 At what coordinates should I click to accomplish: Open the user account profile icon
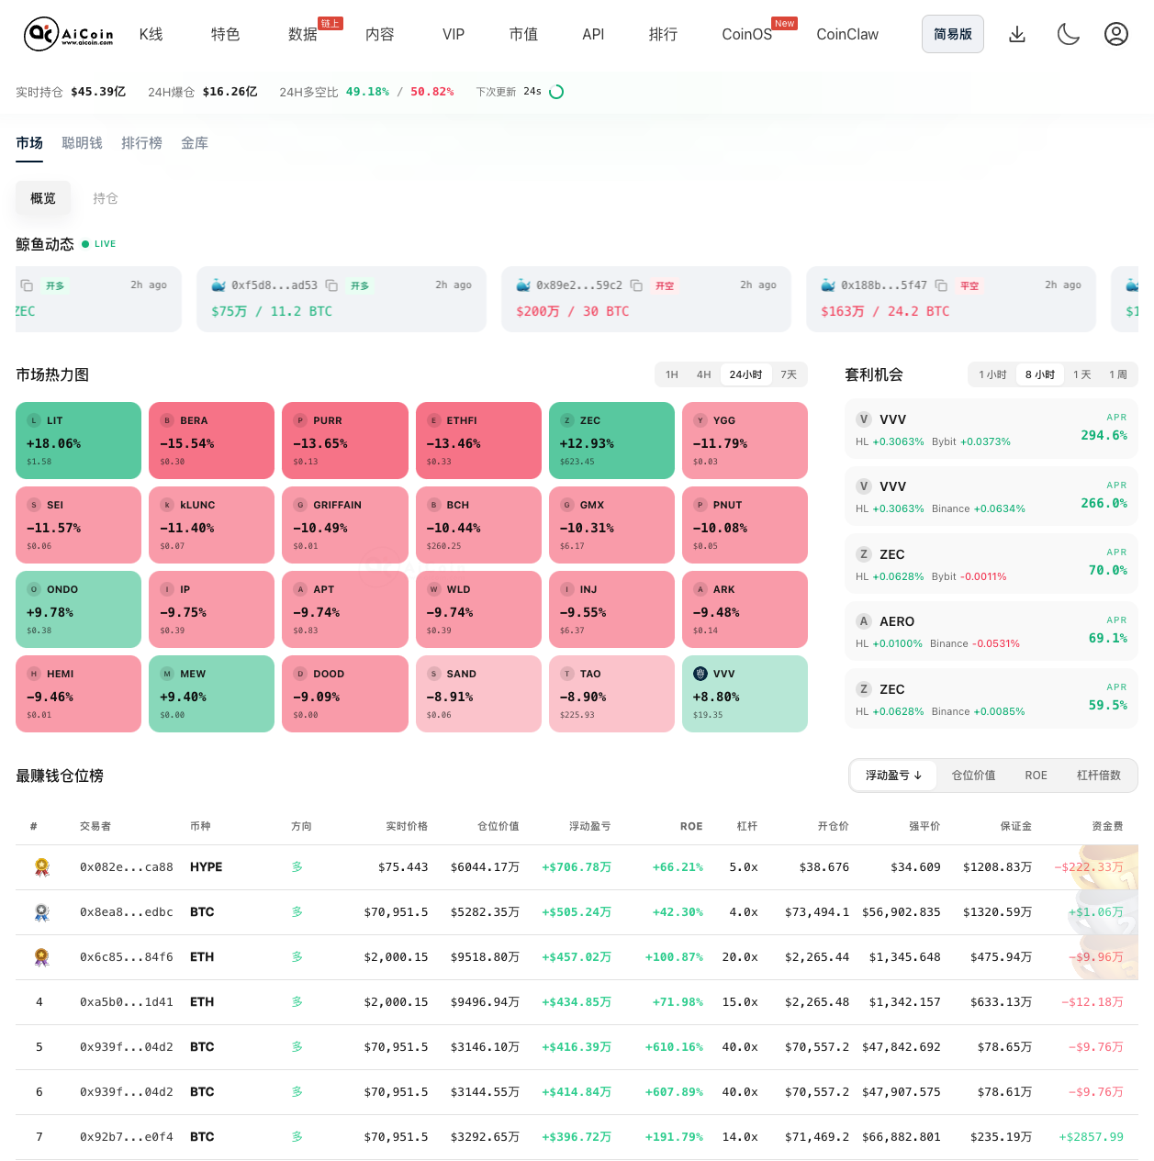click(x=1116, y=34)
